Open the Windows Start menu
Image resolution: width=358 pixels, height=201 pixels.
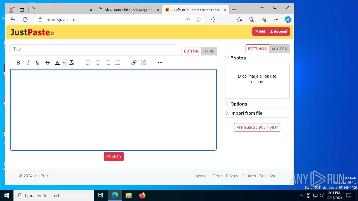pos(7,195)
